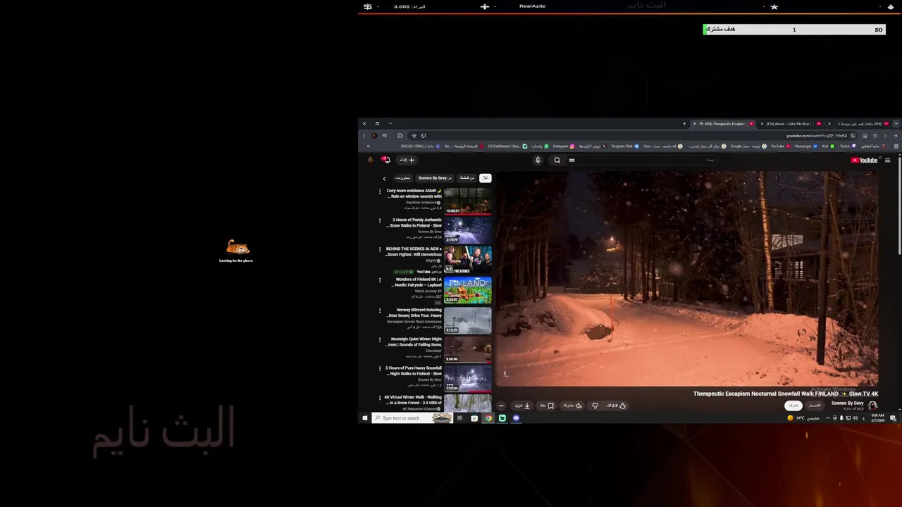902x507 pixels.
Task: Open more actions ellipsis under video
Action: [x=501, y=406]
